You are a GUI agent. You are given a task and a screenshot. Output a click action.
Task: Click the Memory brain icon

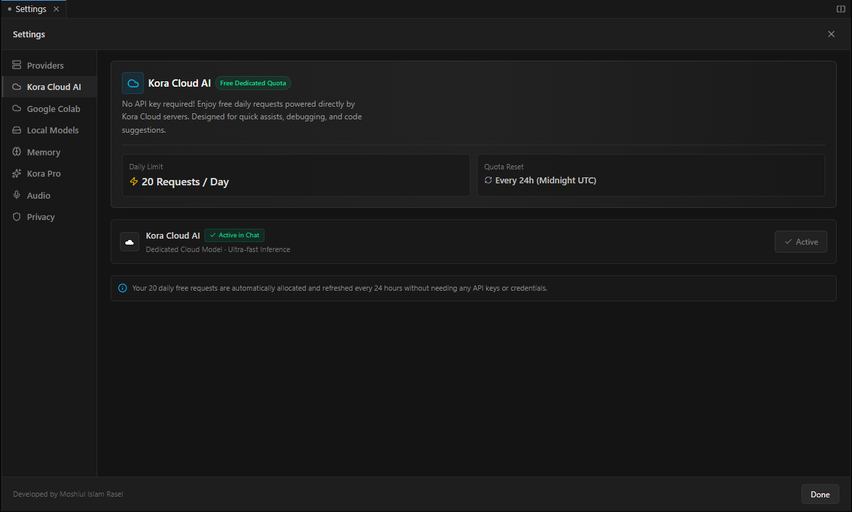coord(17,152)
